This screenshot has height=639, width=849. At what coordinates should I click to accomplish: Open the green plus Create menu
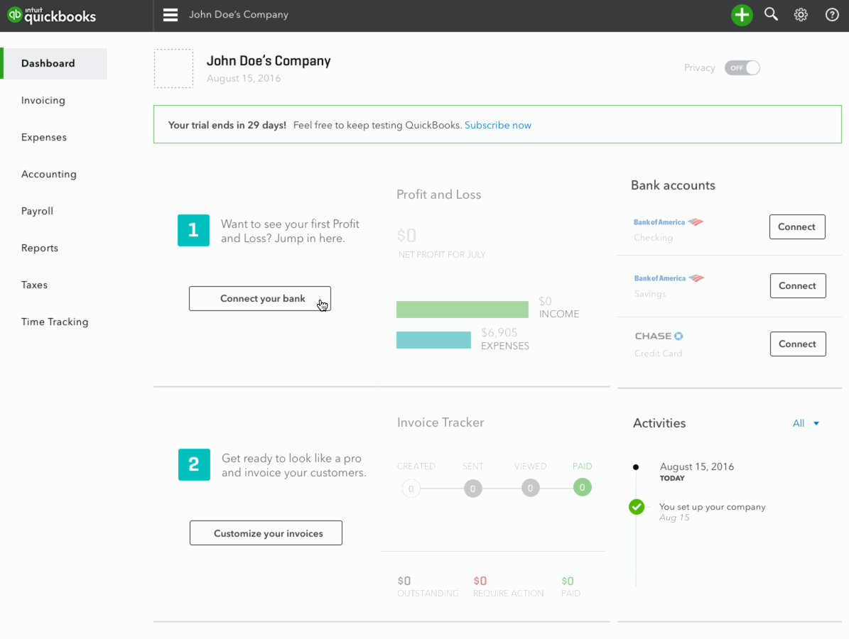pyautogui.click(x=742, y=15)
